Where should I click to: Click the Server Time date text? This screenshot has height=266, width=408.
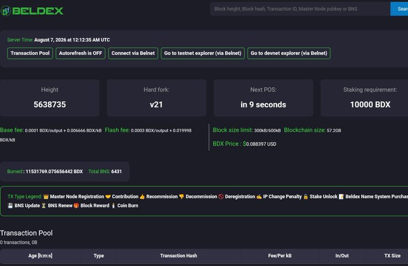click(72, 40)
